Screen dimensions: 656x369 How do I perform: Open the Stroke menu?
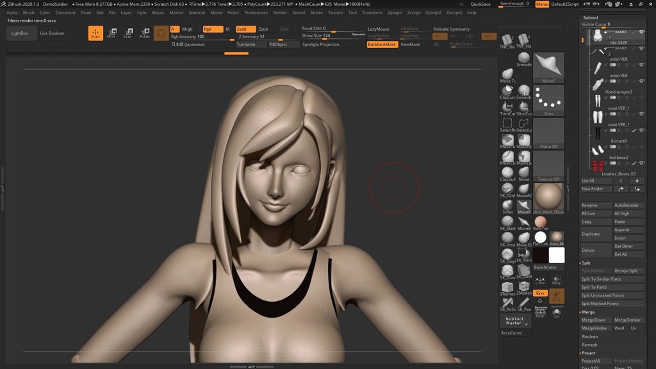[x=316, y=13]
